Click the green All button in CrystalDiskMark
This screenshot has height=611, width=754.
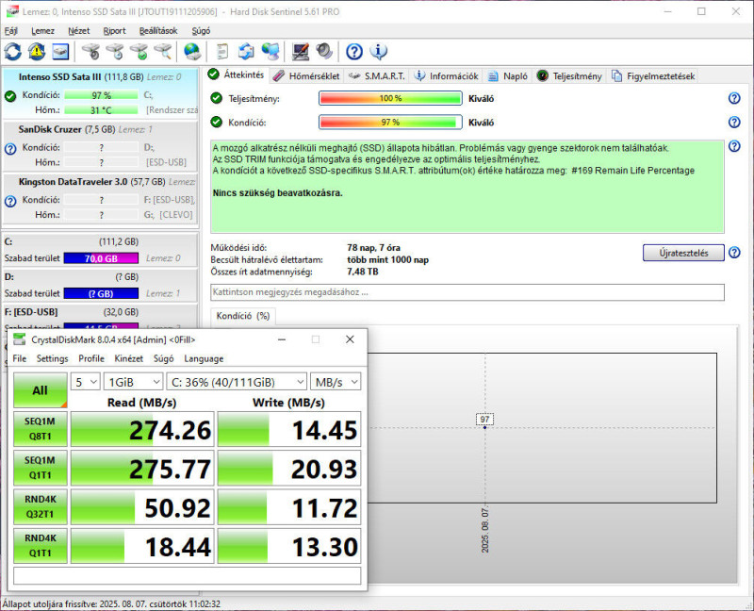[x=40, y=390]
